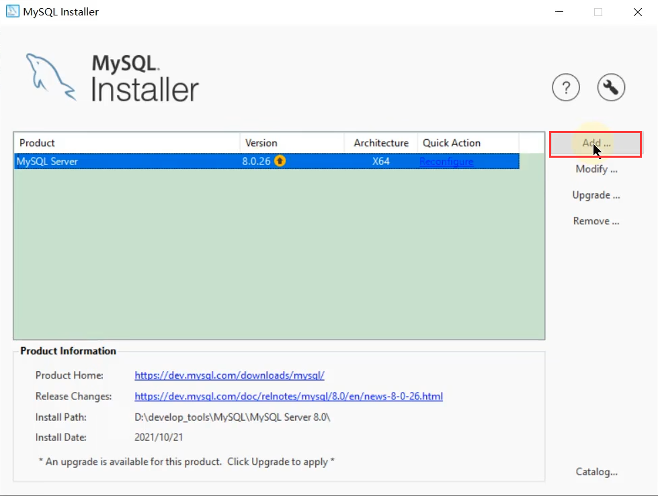This screenshot has width=658, height=496.
Task: Click the orange upgrade arrow beside 8.0.26
Action: coord(280,161)
